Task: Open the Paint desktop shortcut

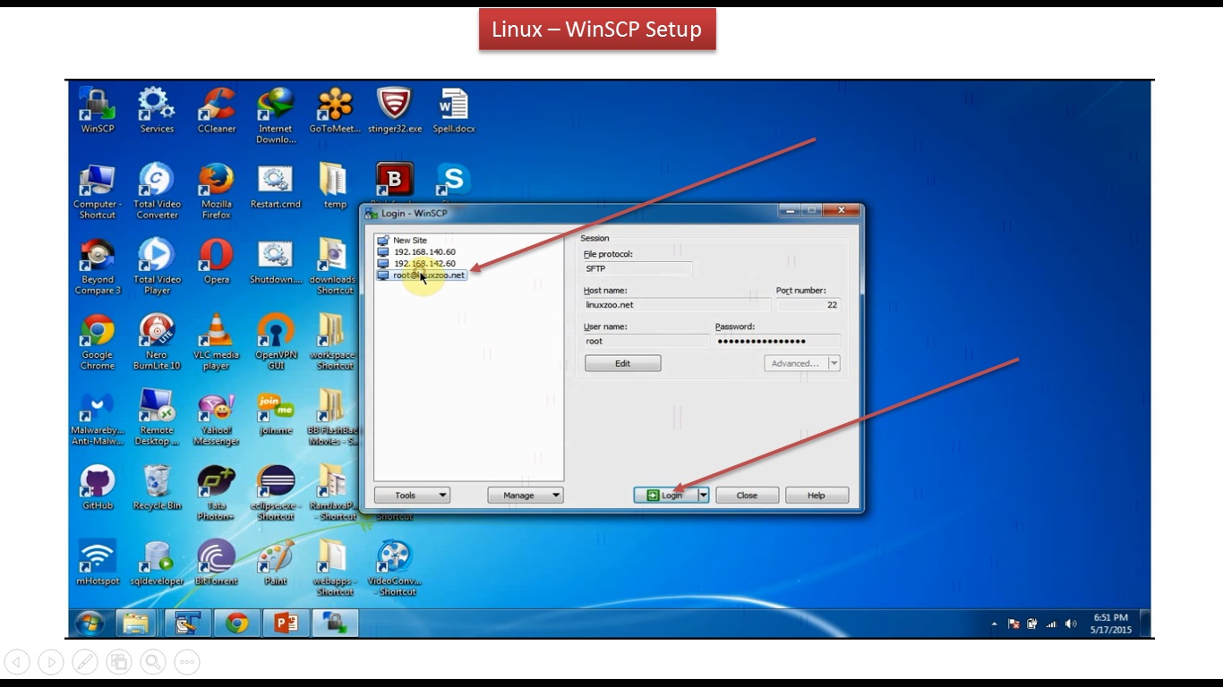Action: pyautogui.click(x=276, y=563)
